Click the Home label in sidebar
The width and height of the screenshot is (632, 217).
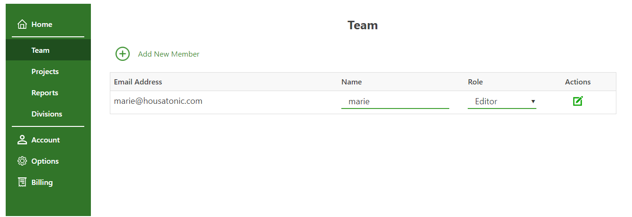42,24
